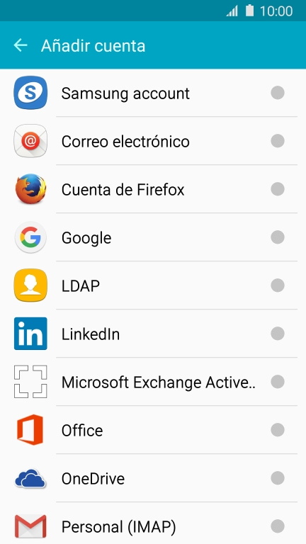The width and height of the screenshot is (306, 544).
Task: Tap the Gmail Personal (IMAP) icon
Action: tap(30, 526)
